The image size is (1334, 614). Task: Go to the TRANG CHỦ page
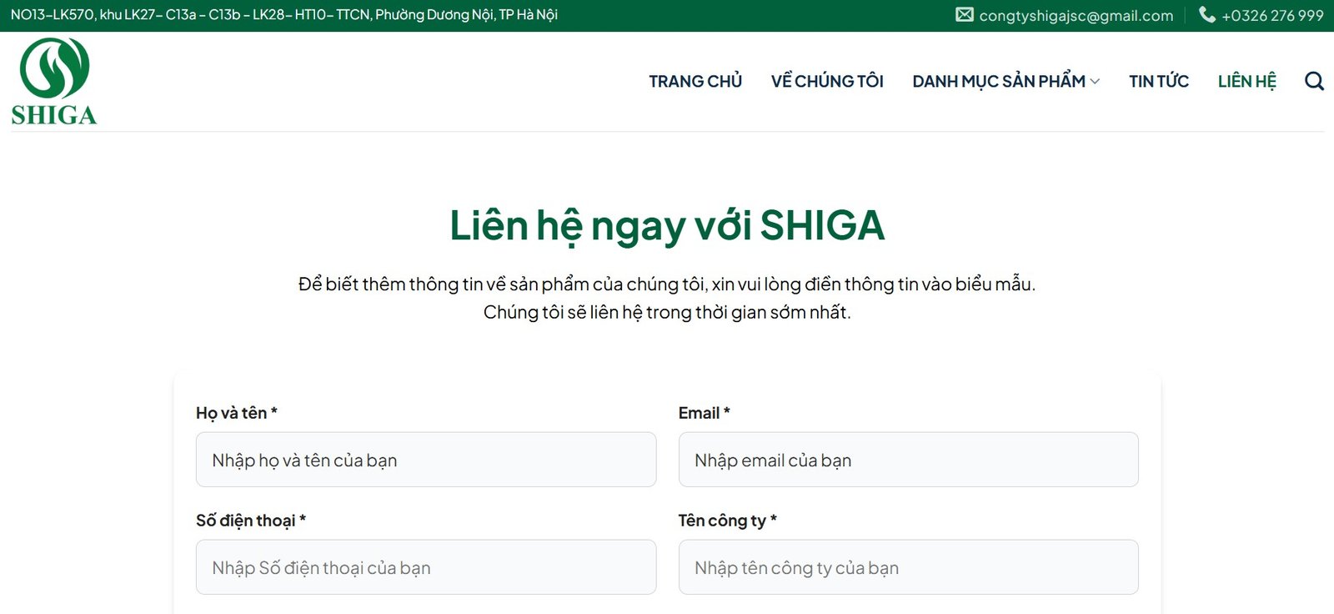(695, 82)
